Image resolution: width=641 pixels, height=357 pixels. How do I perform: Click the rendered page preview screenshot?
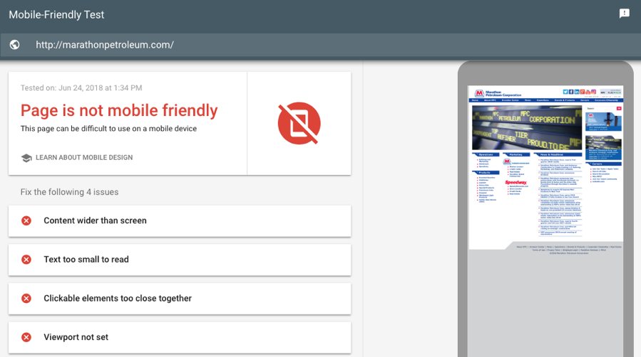point(545,221)
